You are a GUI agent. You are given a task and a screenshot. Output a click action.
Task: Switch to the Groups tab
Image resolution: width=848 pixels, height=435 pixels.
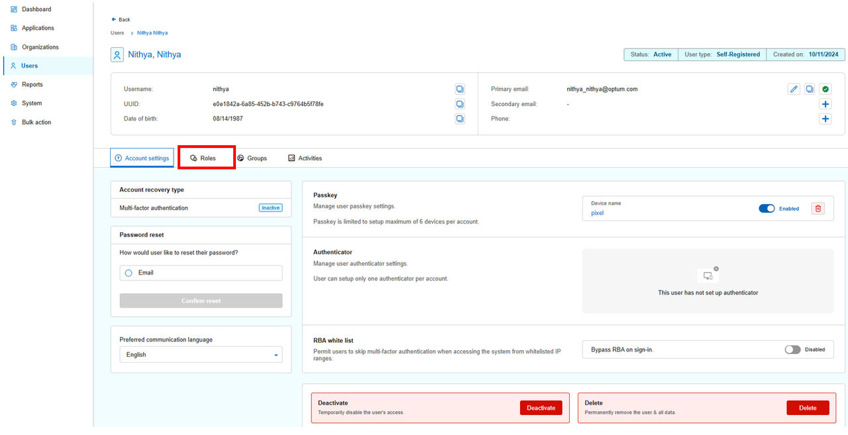[252, 158]
